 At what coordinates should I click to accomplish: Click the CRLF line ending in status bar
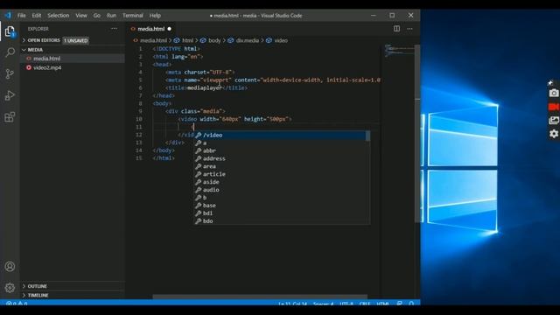365,304
